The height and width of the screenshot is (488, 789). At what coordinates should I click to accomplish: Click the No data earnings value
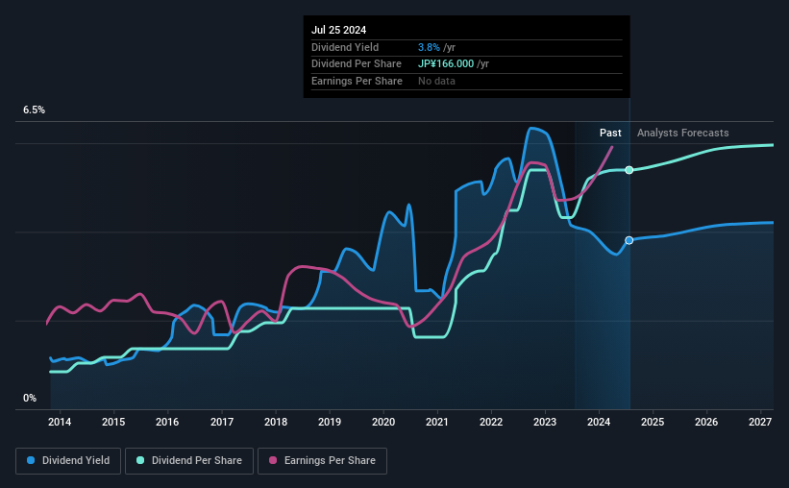click(436, 81)
